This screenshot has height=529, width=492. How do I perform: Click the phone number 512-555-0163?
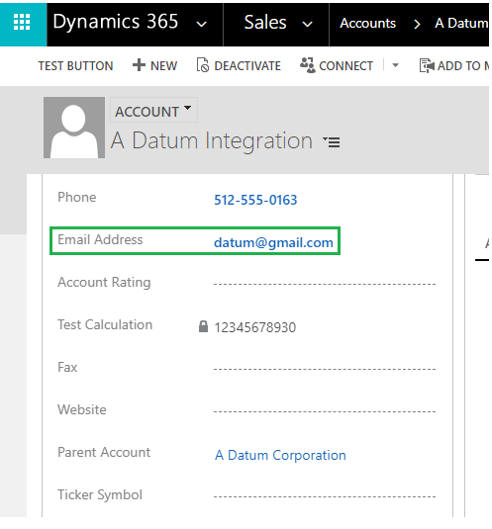[x=255, y=200]
